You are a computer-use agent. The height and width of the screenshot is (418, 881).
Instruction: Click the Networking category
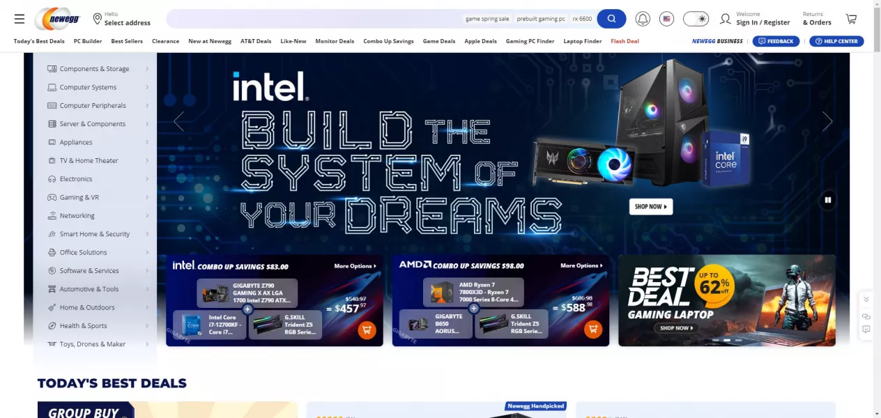click(x=98, y=215)
